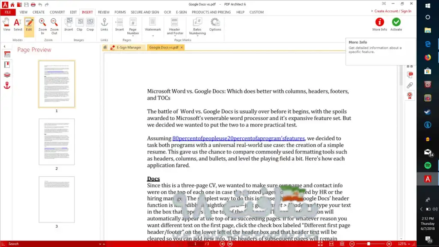Open the FILE menu

[x=8, y=12]
